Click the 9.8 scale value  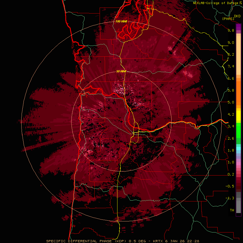[231, 30]
